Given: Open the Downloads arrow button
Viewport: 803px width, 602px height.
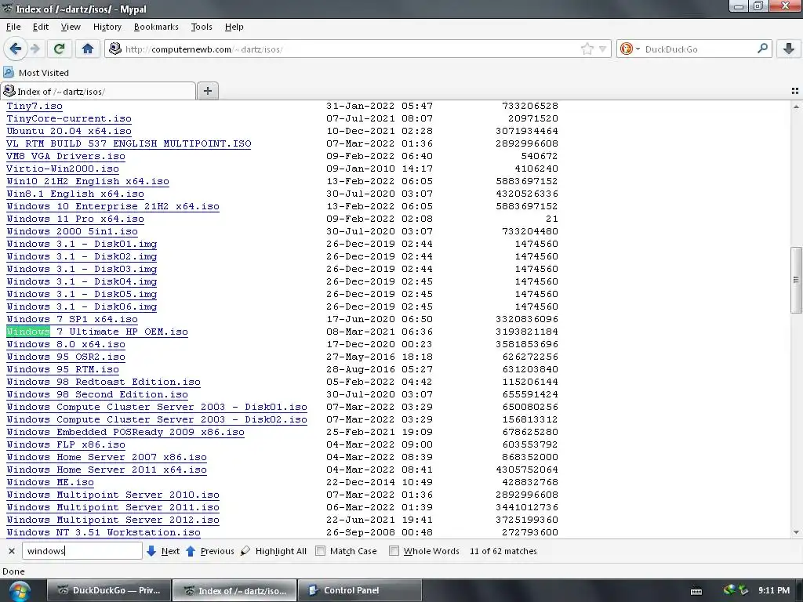Looking at the screenshot, I should (789, 49).
